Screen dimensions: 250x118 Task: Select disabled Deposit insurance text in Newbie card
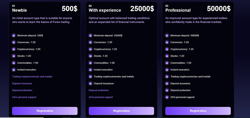22,83
